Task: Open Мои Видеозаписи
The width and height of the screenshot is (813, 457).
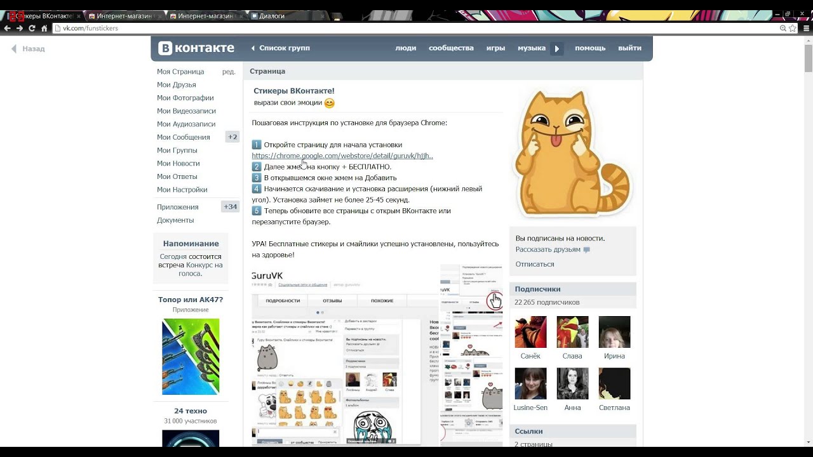Action: (186, 111)
